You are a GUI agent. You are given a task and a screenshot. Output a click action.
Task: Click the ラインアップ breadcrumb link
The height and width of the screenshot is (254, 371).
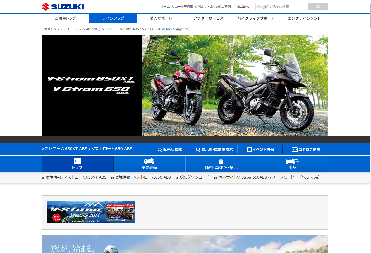click(x=73, y=29)
